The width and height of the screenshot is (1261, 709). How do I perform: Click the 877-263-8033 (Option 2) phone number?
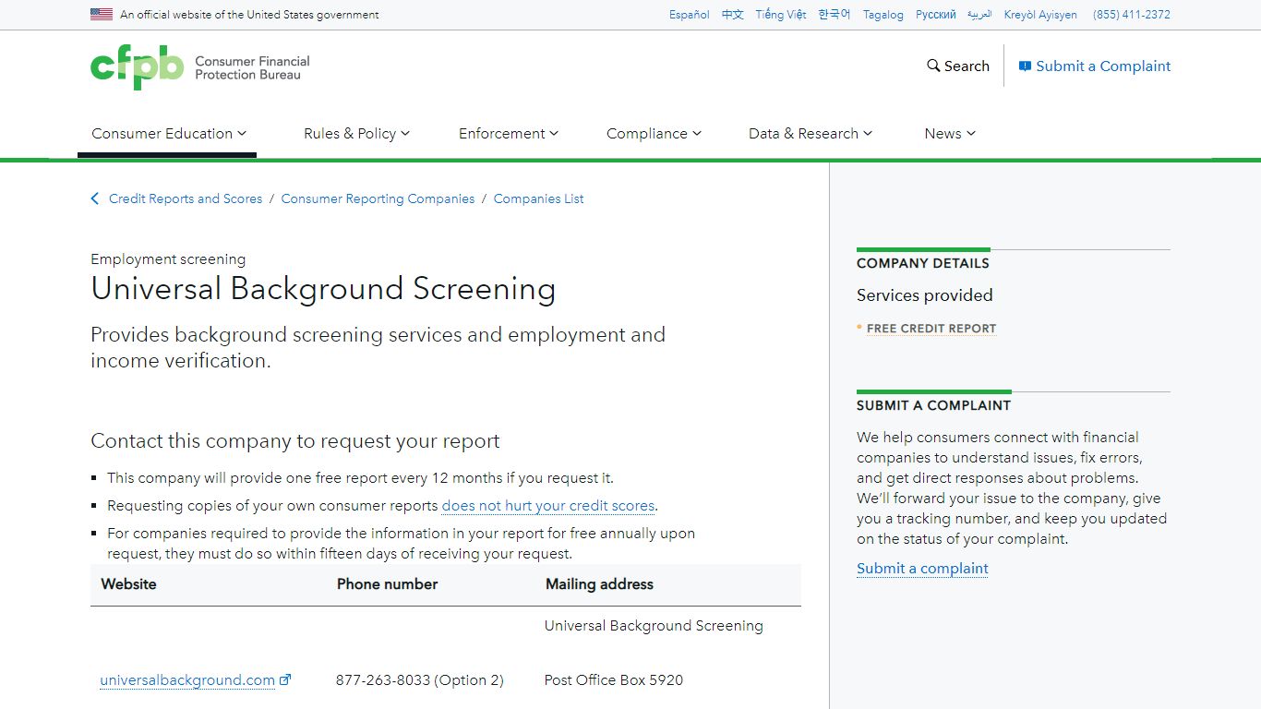click(420, 680)
